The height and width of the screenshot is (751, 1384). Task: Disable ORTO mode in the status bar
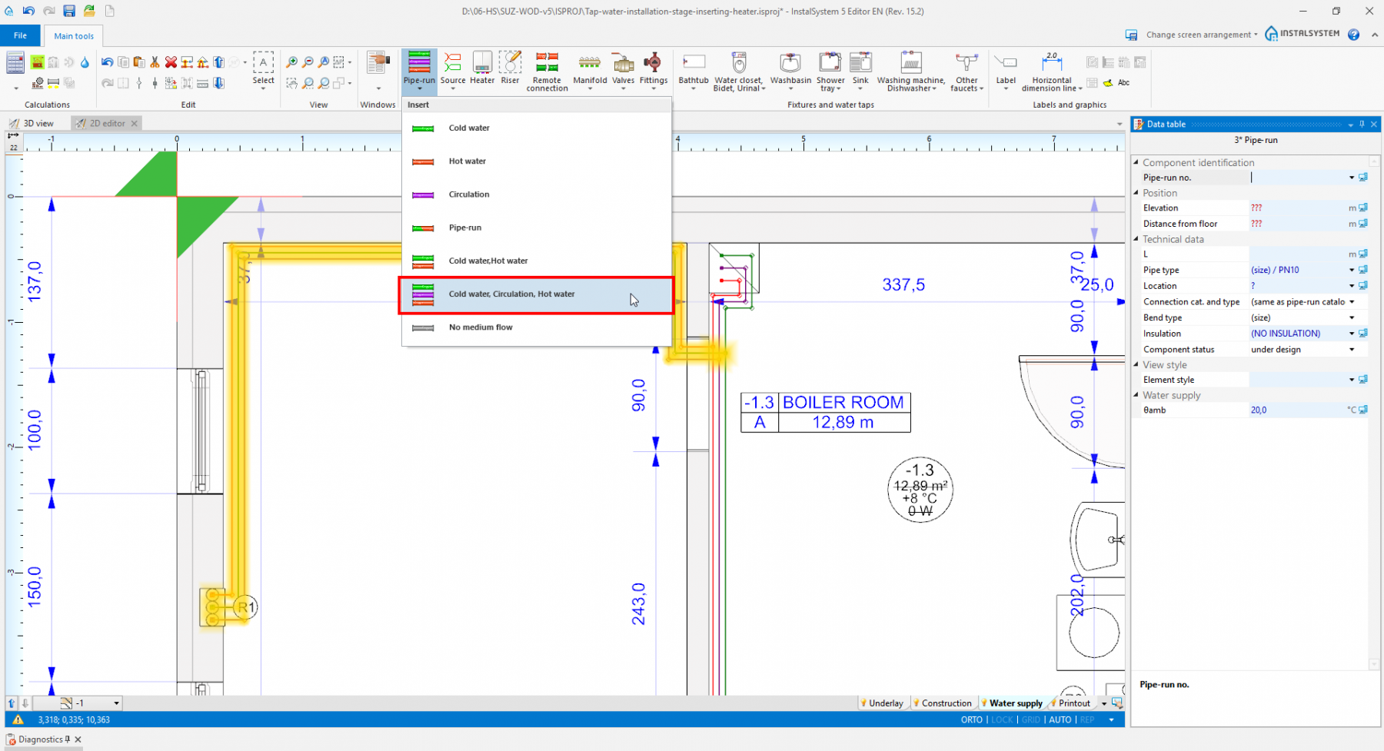point(971,719)
